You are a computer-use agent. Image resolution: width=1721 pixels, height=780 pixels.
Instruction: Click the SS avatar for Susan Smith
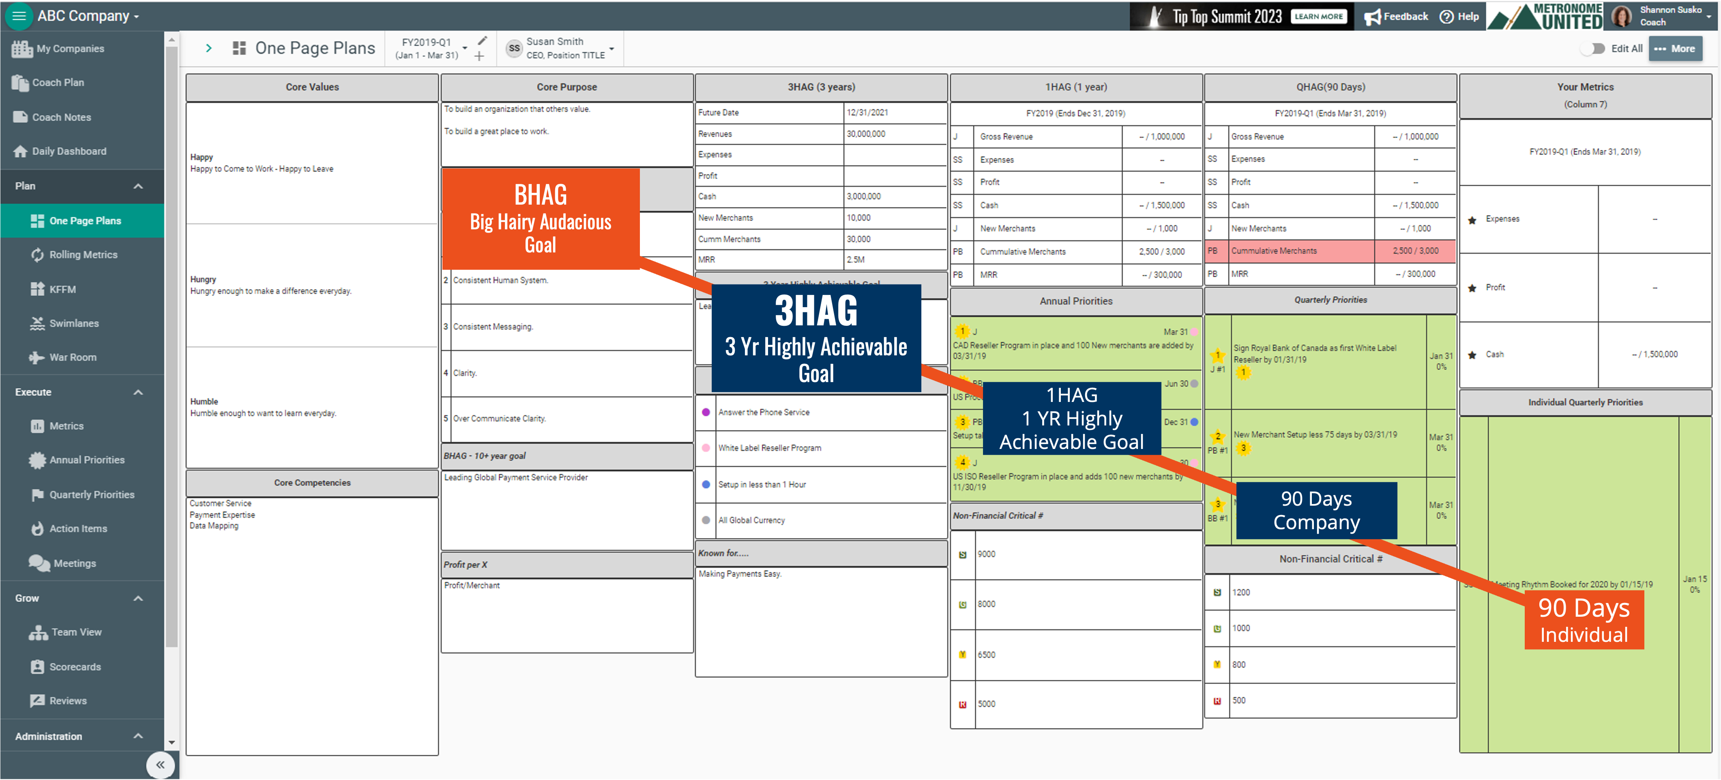[514, 48]
